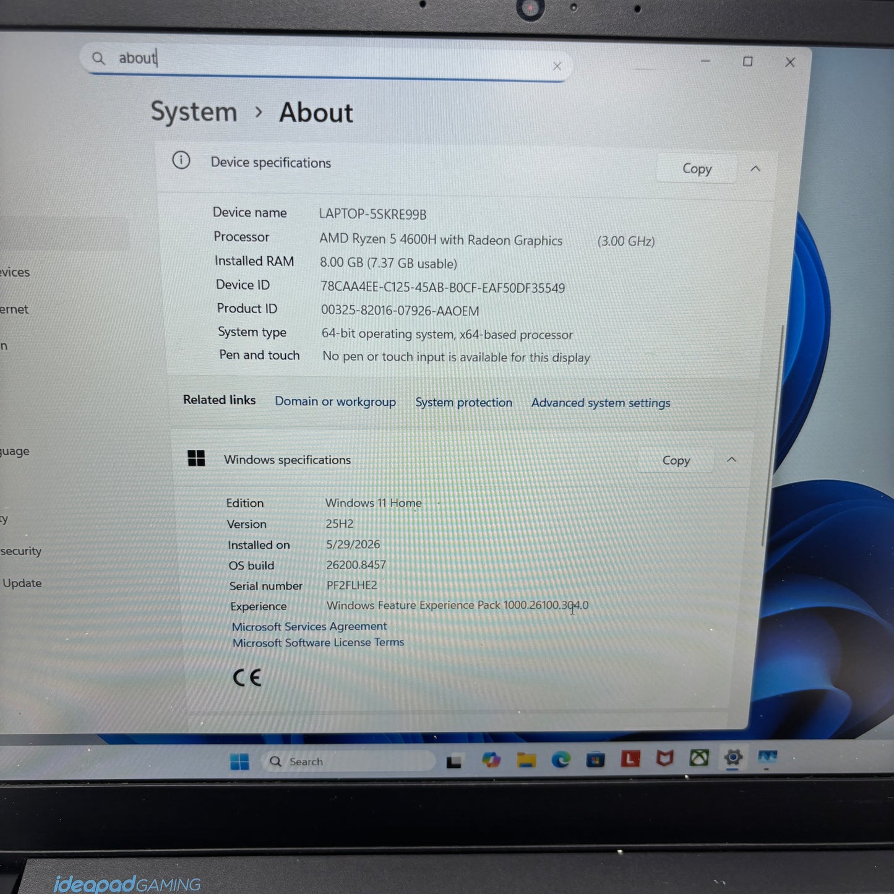Open File Explorer from the taskbar
The height and width of the screenshot is (894, 894).
click(527, 760)
